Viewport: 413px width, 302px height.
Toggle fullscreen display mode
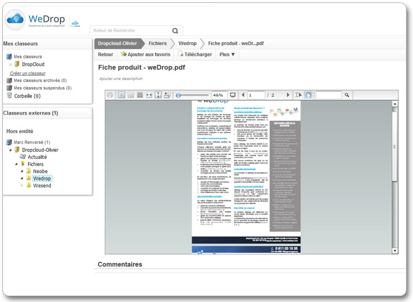tap(233, 95)
